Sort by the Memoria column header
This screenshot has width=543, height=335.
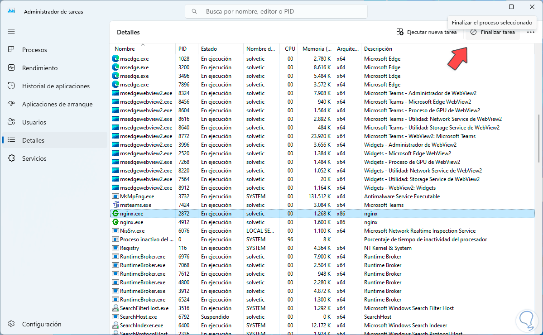[x=317, y=49]
